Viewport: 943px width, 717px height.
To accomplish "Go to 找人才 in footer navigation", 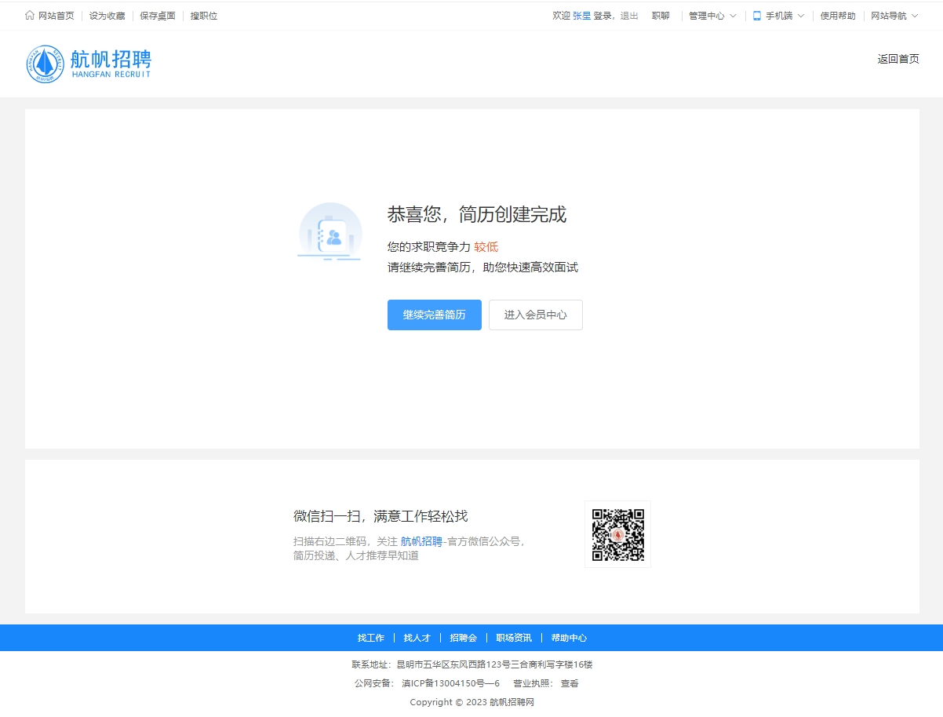I will point(417,638).
